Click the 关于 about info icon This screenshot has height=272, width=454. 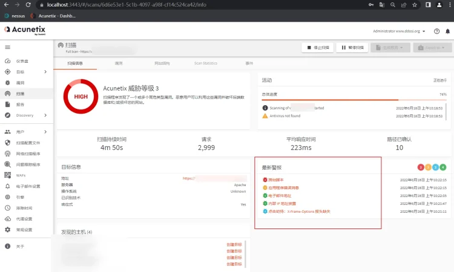coord(7,246)
